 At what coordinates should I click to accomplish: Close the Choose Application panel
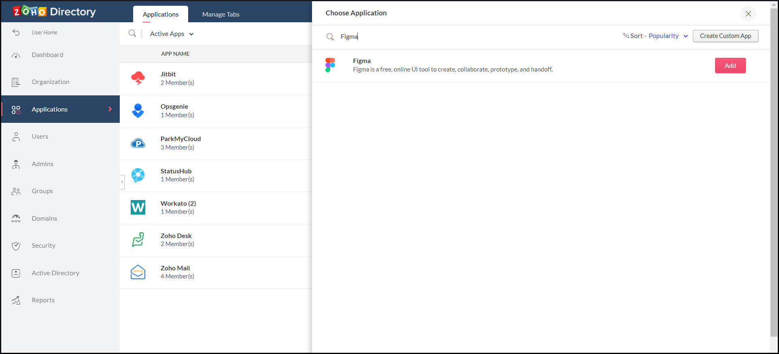click(748, 14)
